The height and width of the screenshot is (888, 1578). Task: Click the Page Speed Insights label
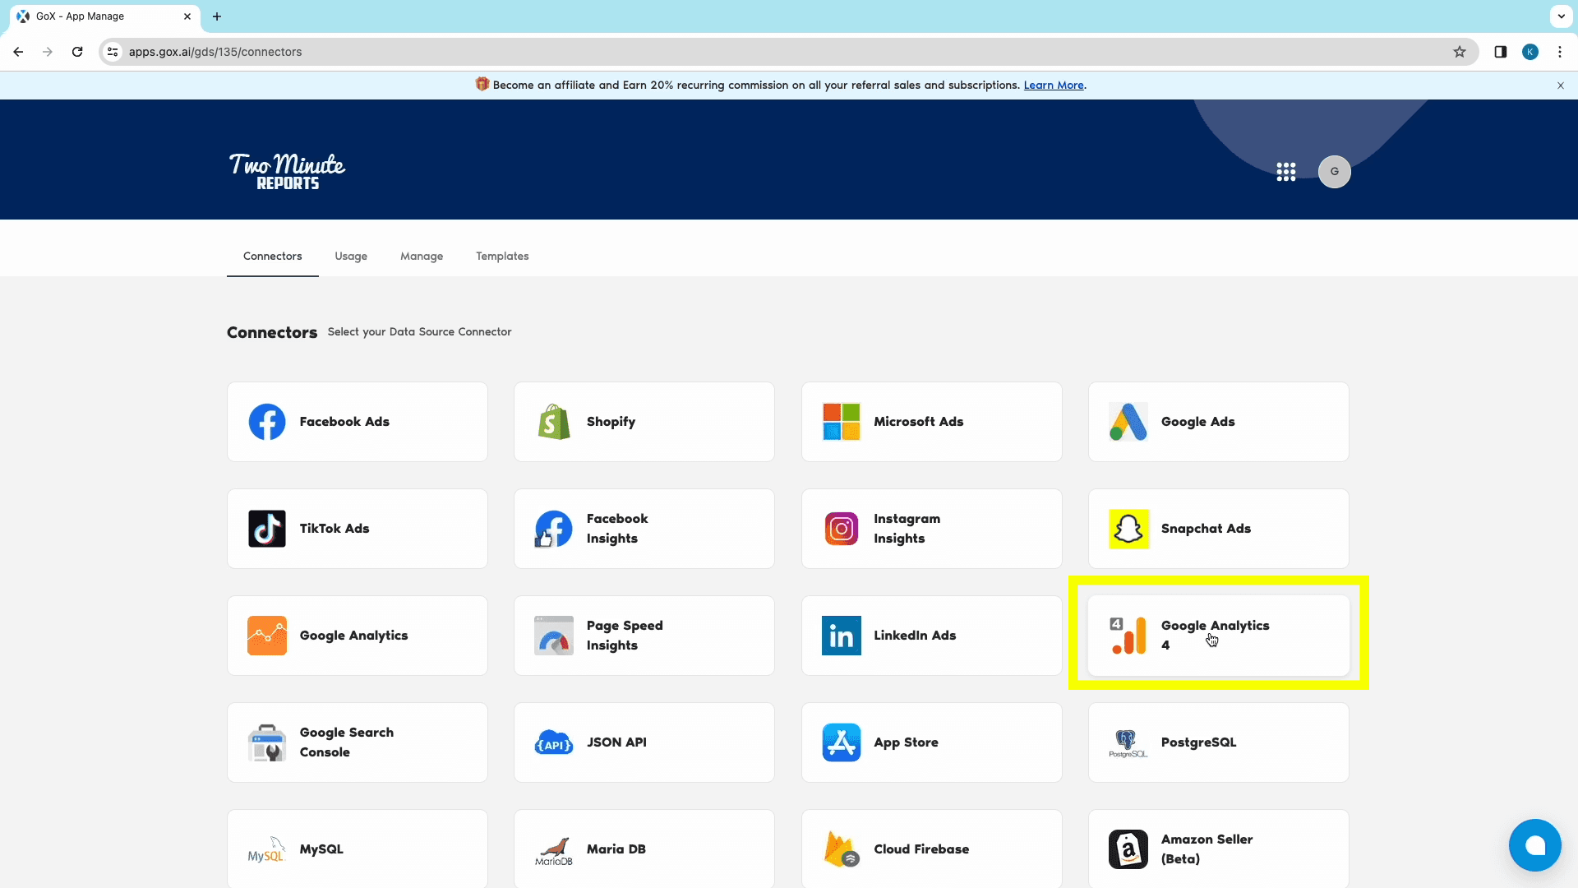coord(625,636)
